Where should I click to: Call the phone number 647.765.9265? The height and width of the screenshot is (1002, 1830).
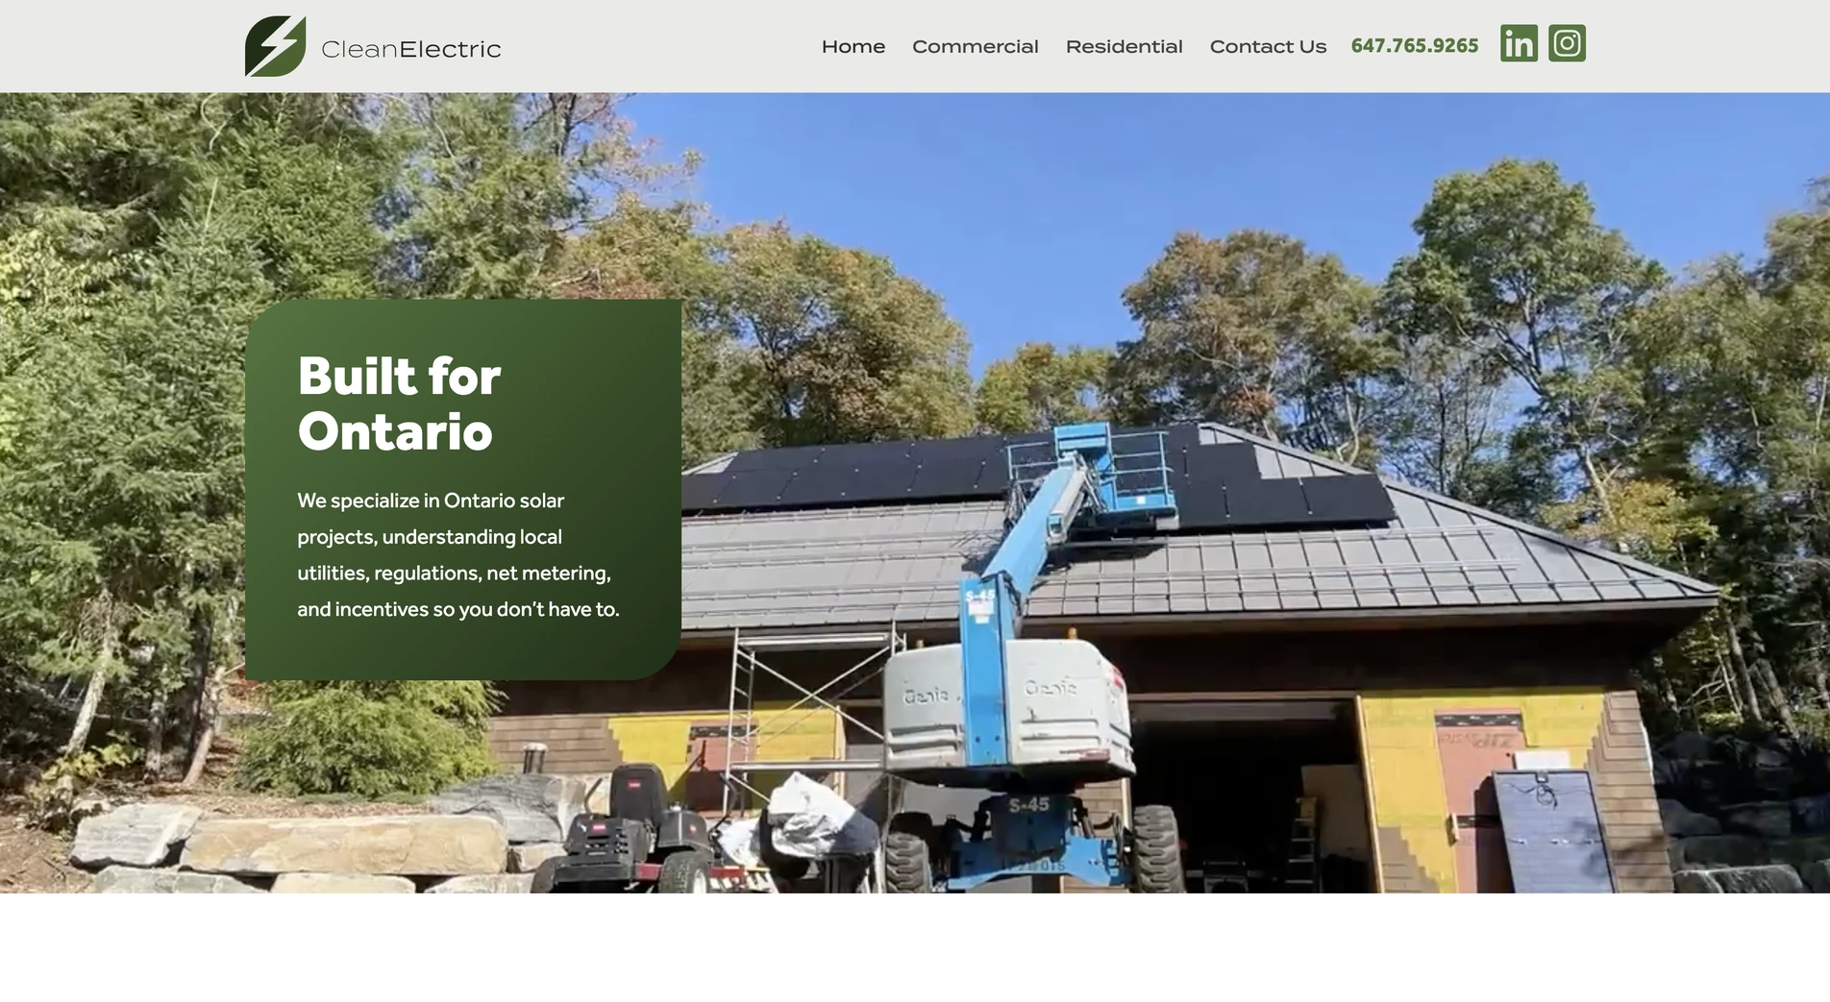(1415, 46)
